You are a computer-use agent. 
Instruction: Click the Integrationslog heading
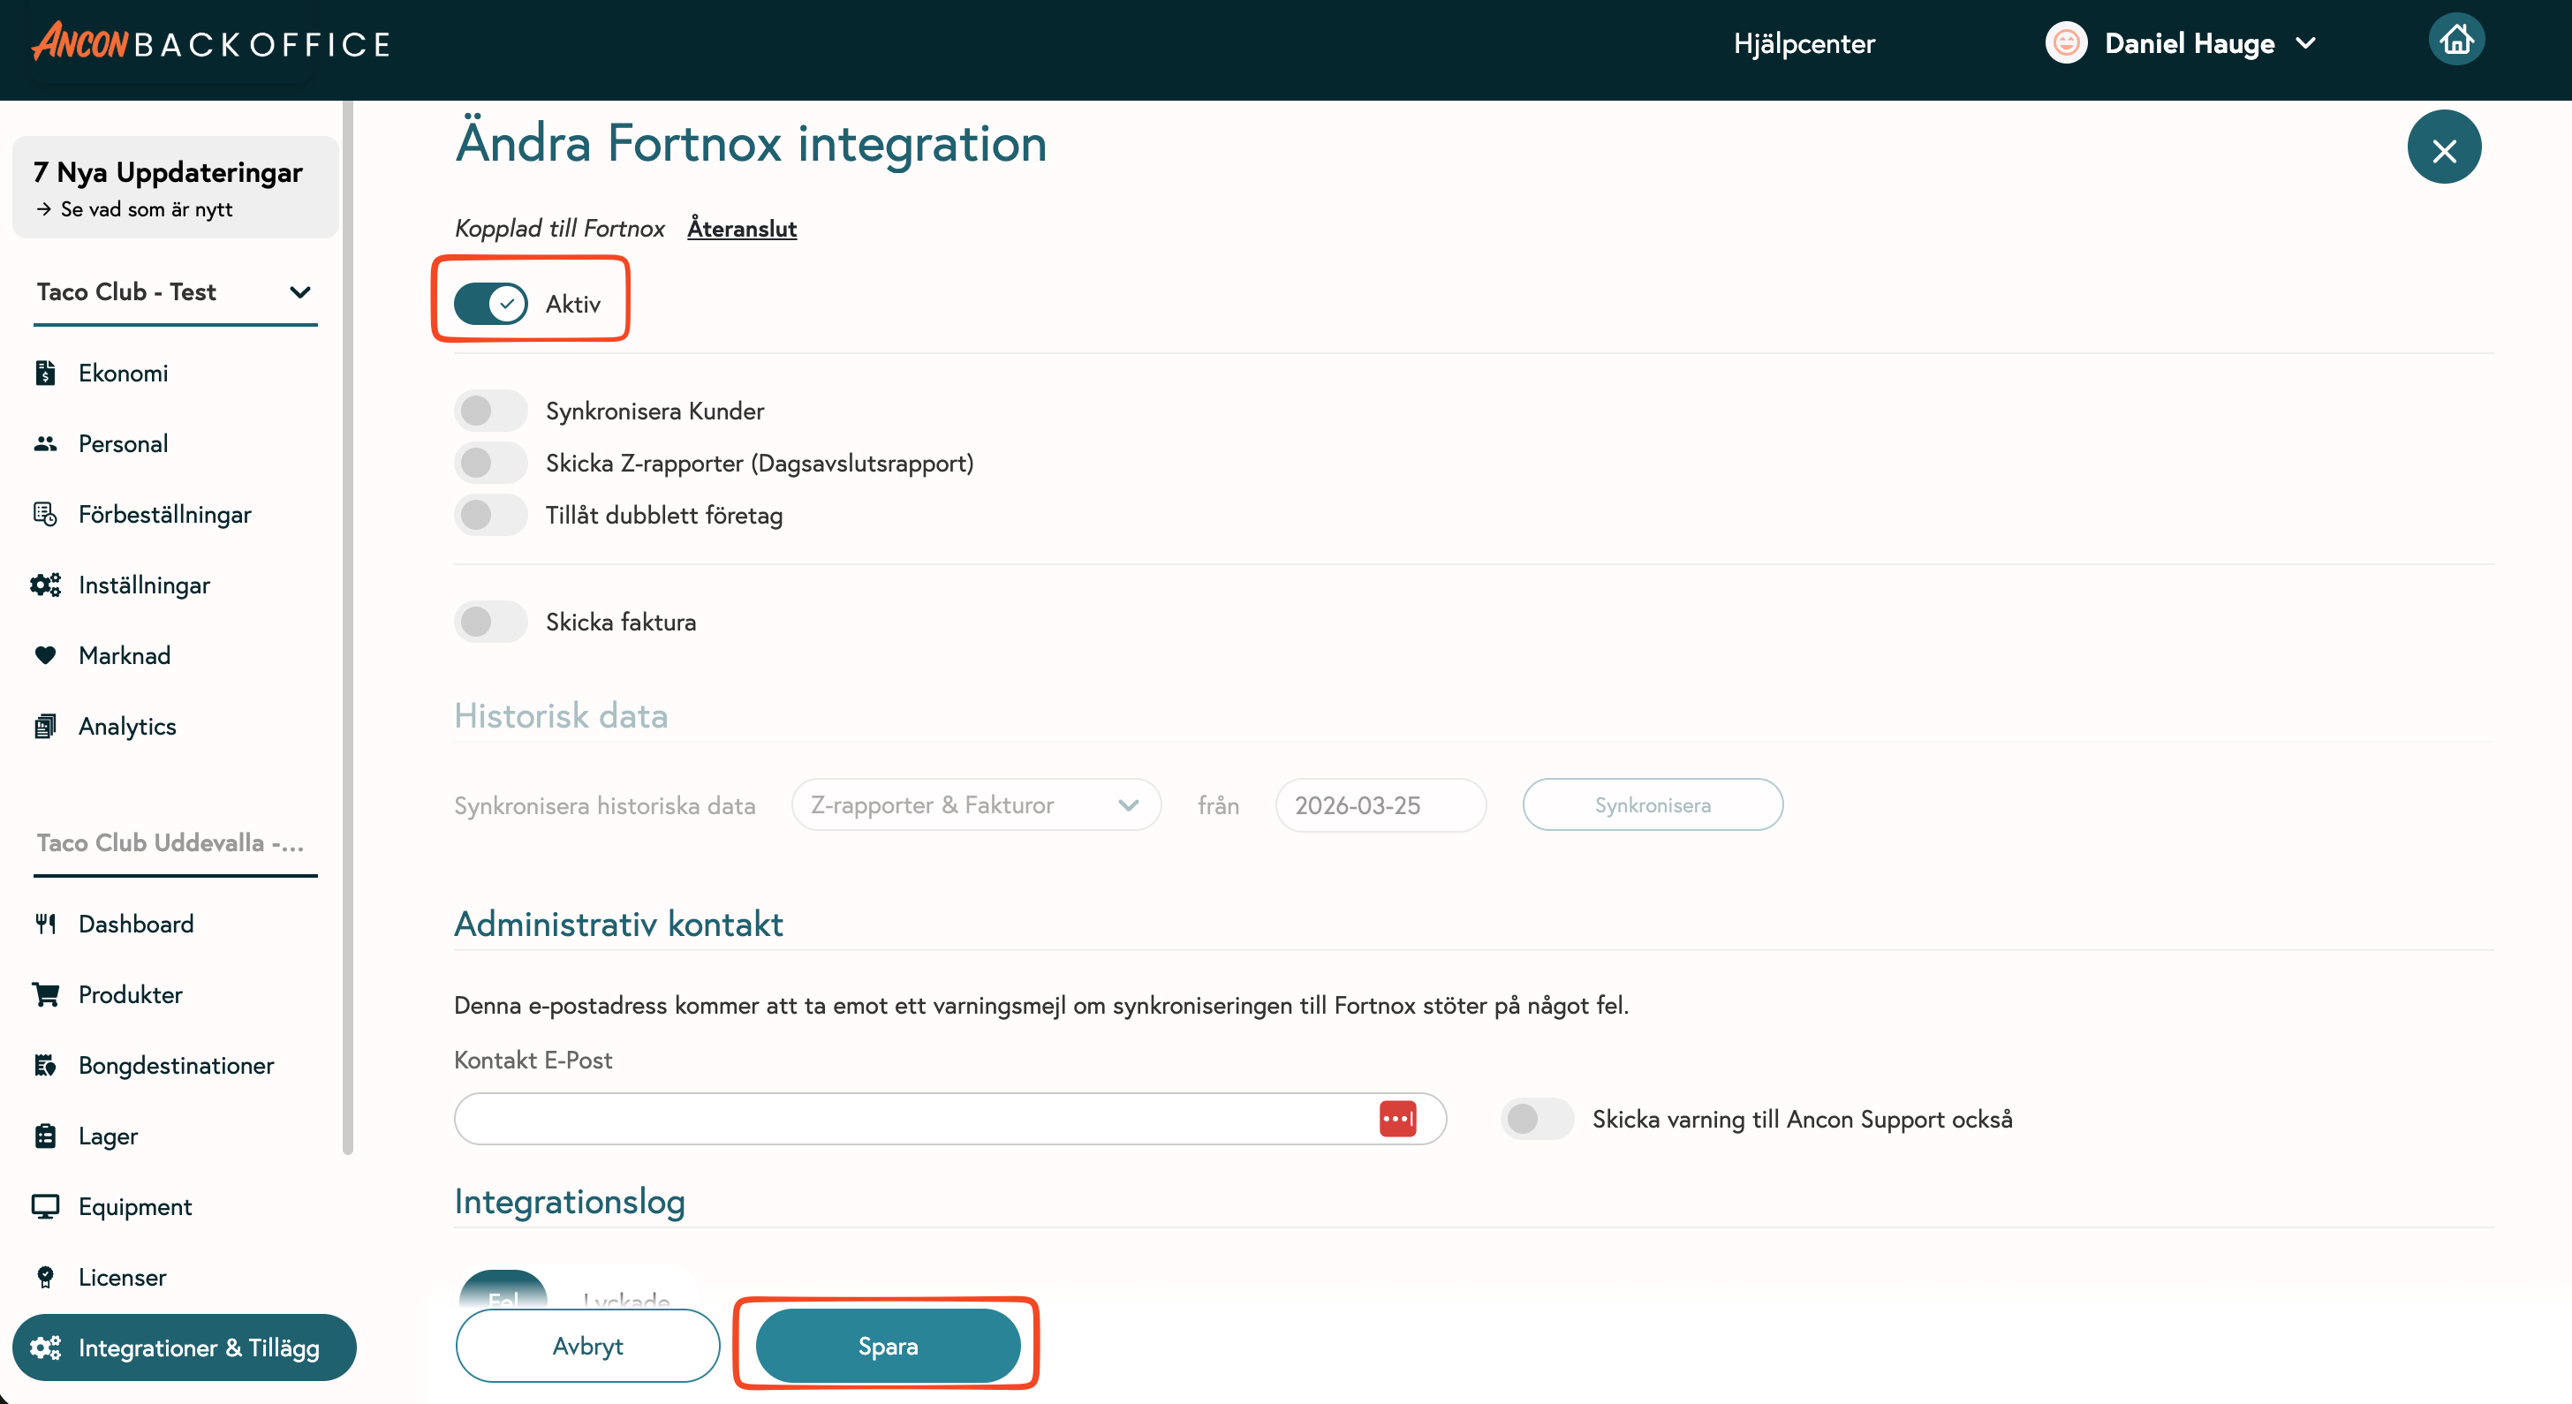coord(569,1202)
